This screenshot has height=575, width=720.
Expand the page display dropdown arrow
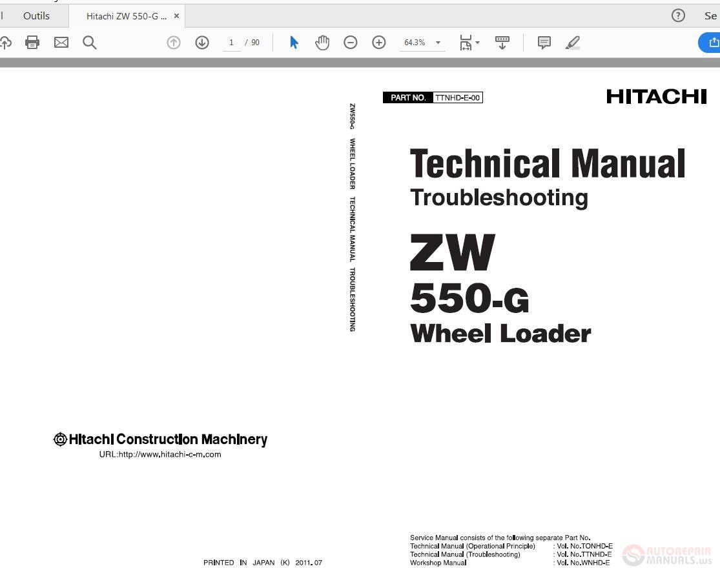tap(477, 42)
